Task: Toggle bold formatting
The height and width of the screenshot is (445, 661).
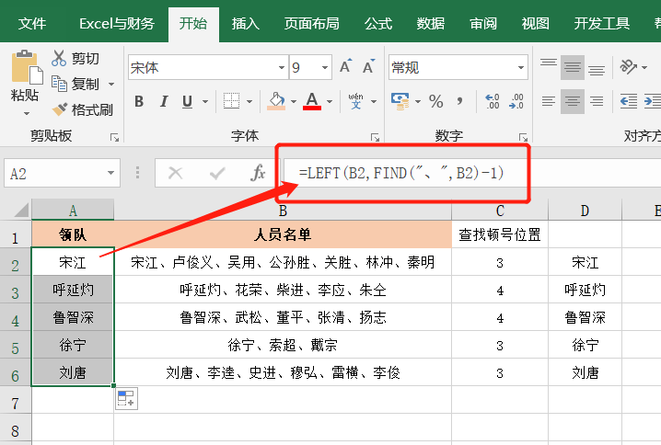Action: 139,101
